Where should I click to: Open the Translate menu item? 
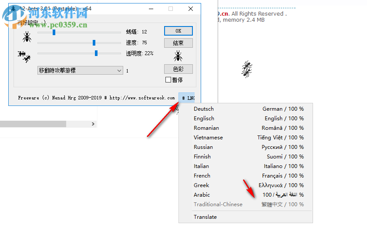pyautogui.click(x=246, y=217)
